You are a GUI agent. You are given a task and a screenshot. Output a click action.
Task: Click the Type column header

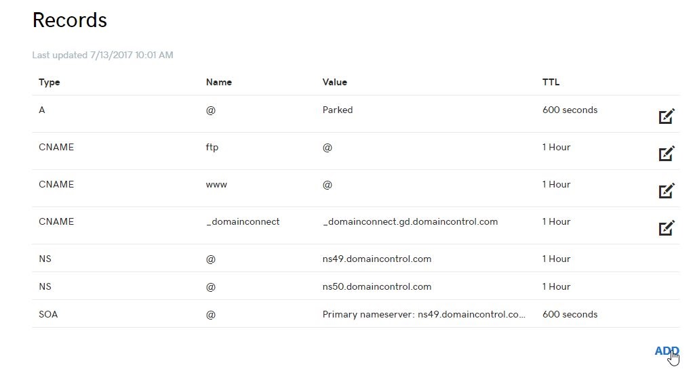[x=49, y=82]
